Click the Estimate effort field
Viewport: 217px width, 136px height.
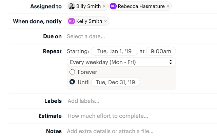pyautogui.click(x=108, y=116)
